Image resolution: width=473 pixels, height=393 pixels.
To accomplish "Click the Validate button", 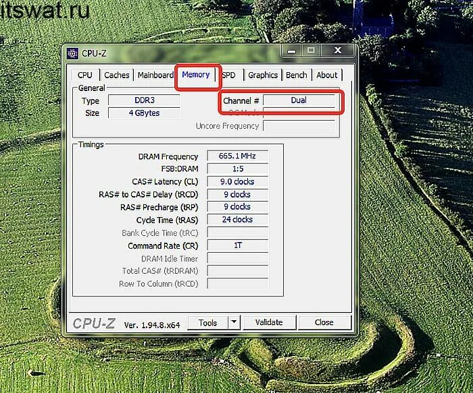I will 269,323.
